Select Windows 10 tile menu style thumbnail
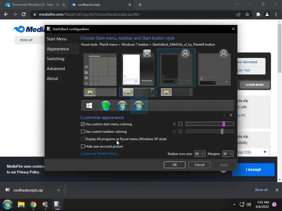 tap(100, 70)
